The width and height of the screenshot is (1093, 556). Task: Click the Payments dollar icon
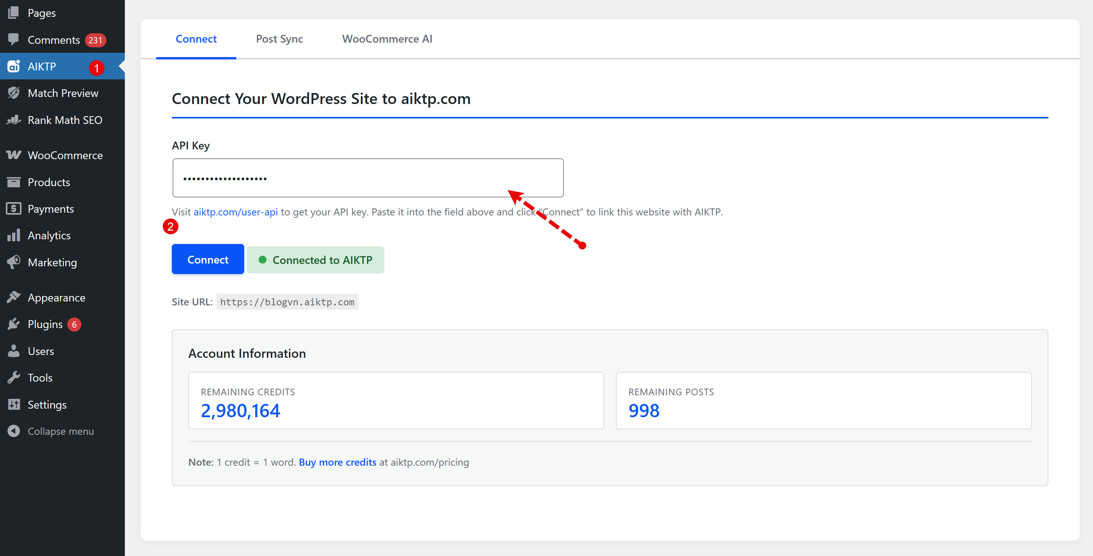pyautogui.click(x=14, y=208)
